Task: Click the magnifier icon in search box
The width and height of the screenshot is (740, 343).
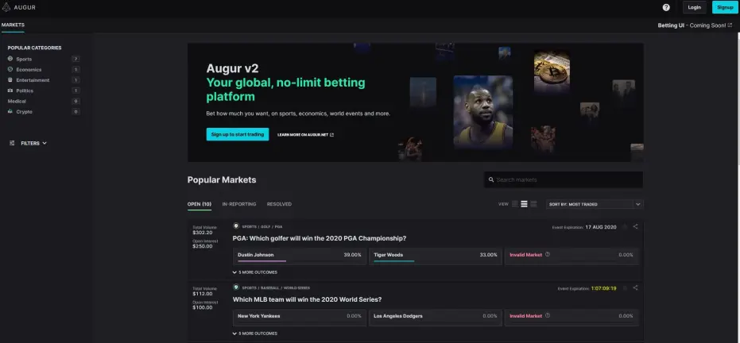Action: click(491, 179)
